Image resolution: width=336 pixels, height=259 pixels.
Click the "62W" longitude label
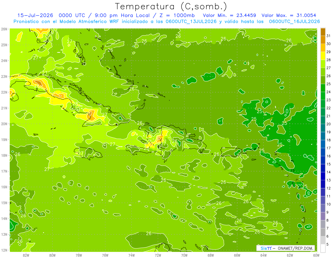290,255
